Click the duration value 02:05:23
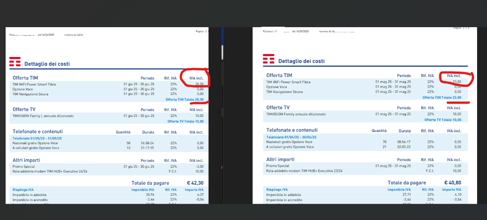Screen dimensions: 487x220 pyautogui.click(x=404, y=147)
